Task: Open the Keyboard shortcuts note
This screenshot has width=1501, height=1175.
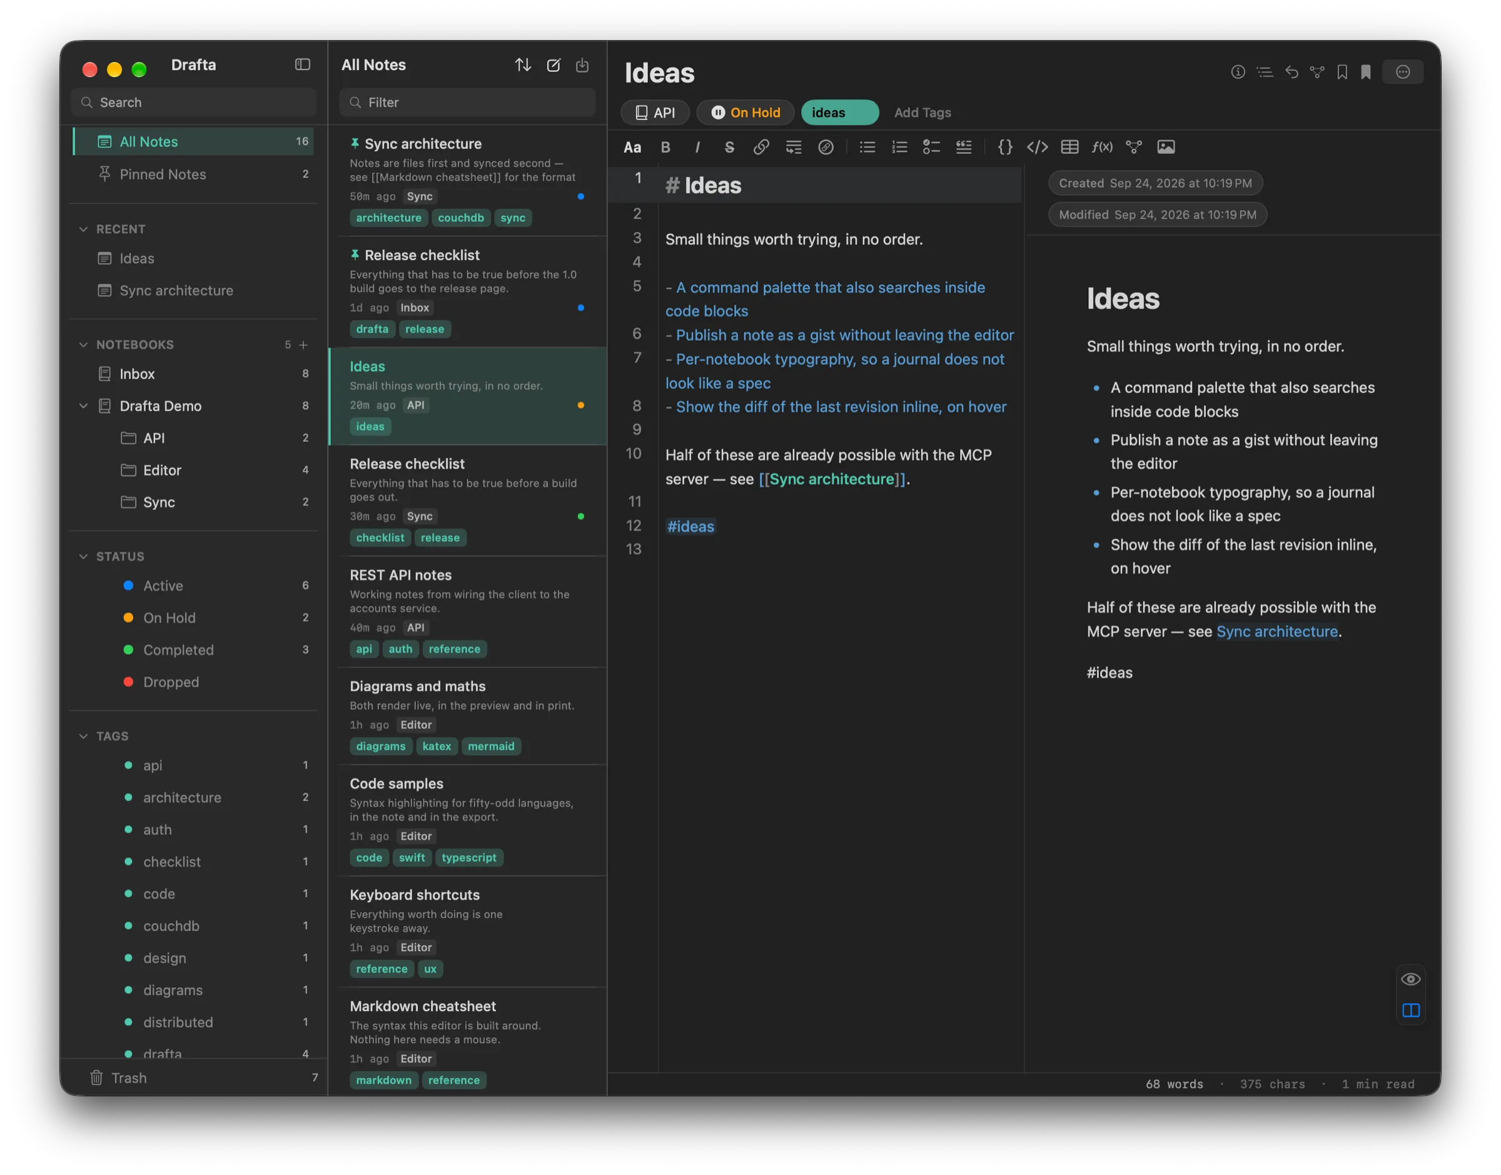Action: click(468, 932)
